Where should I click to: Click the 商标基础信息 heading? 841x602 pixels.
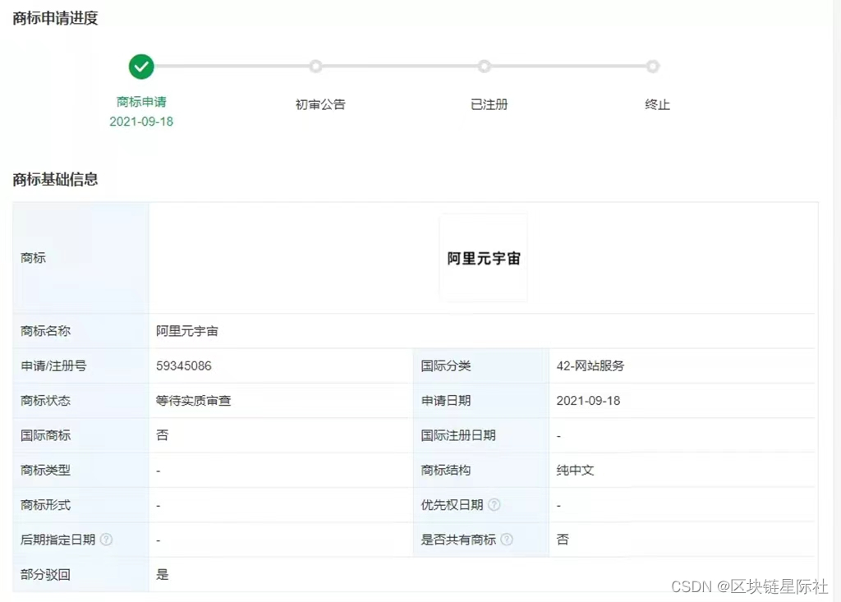point(55,179)
